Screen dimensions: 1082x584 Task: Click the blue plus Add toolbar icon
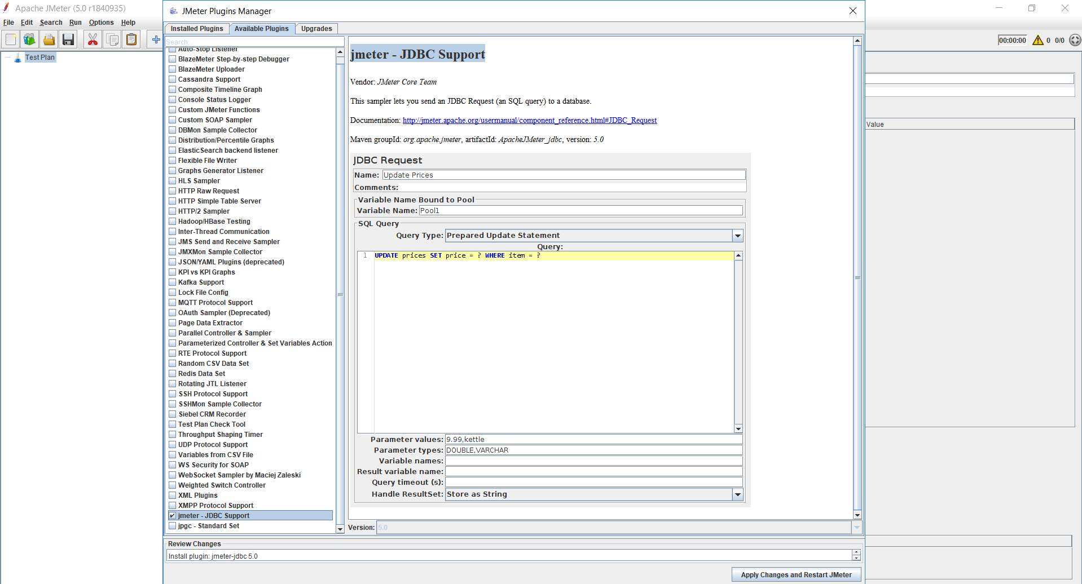(156, 39)
